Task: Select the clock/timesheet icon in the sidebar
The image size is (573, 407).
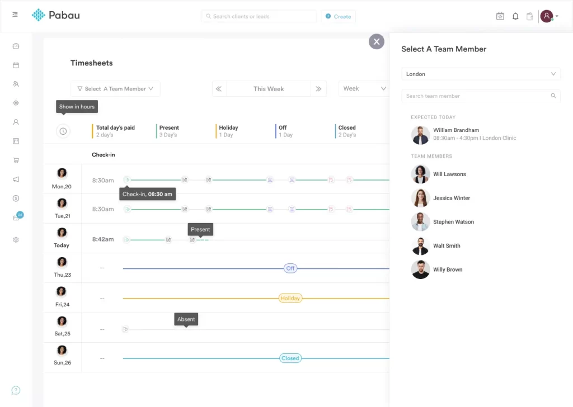Action: (16, 46)
